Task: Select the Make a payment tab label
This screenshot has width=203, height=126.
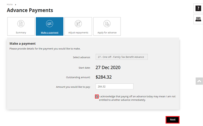Action: coord(50,32)
